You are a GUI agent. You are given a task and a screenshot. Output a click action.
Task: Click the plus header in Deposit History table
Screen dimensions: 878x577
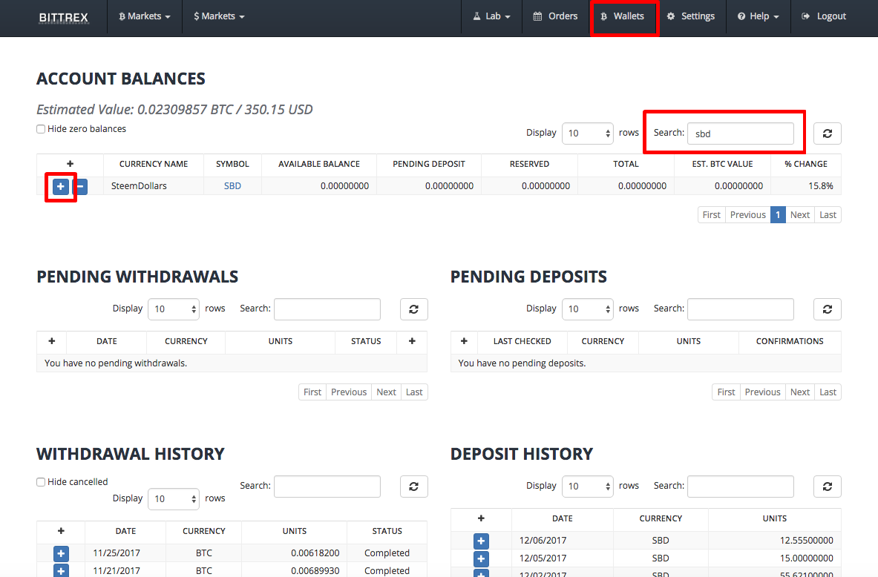pos(481,518)
